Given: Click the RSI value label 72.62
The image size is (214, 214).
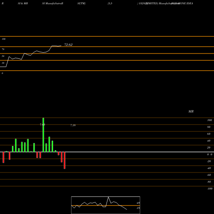Looking at the screenshot, I should pos(68,45).
